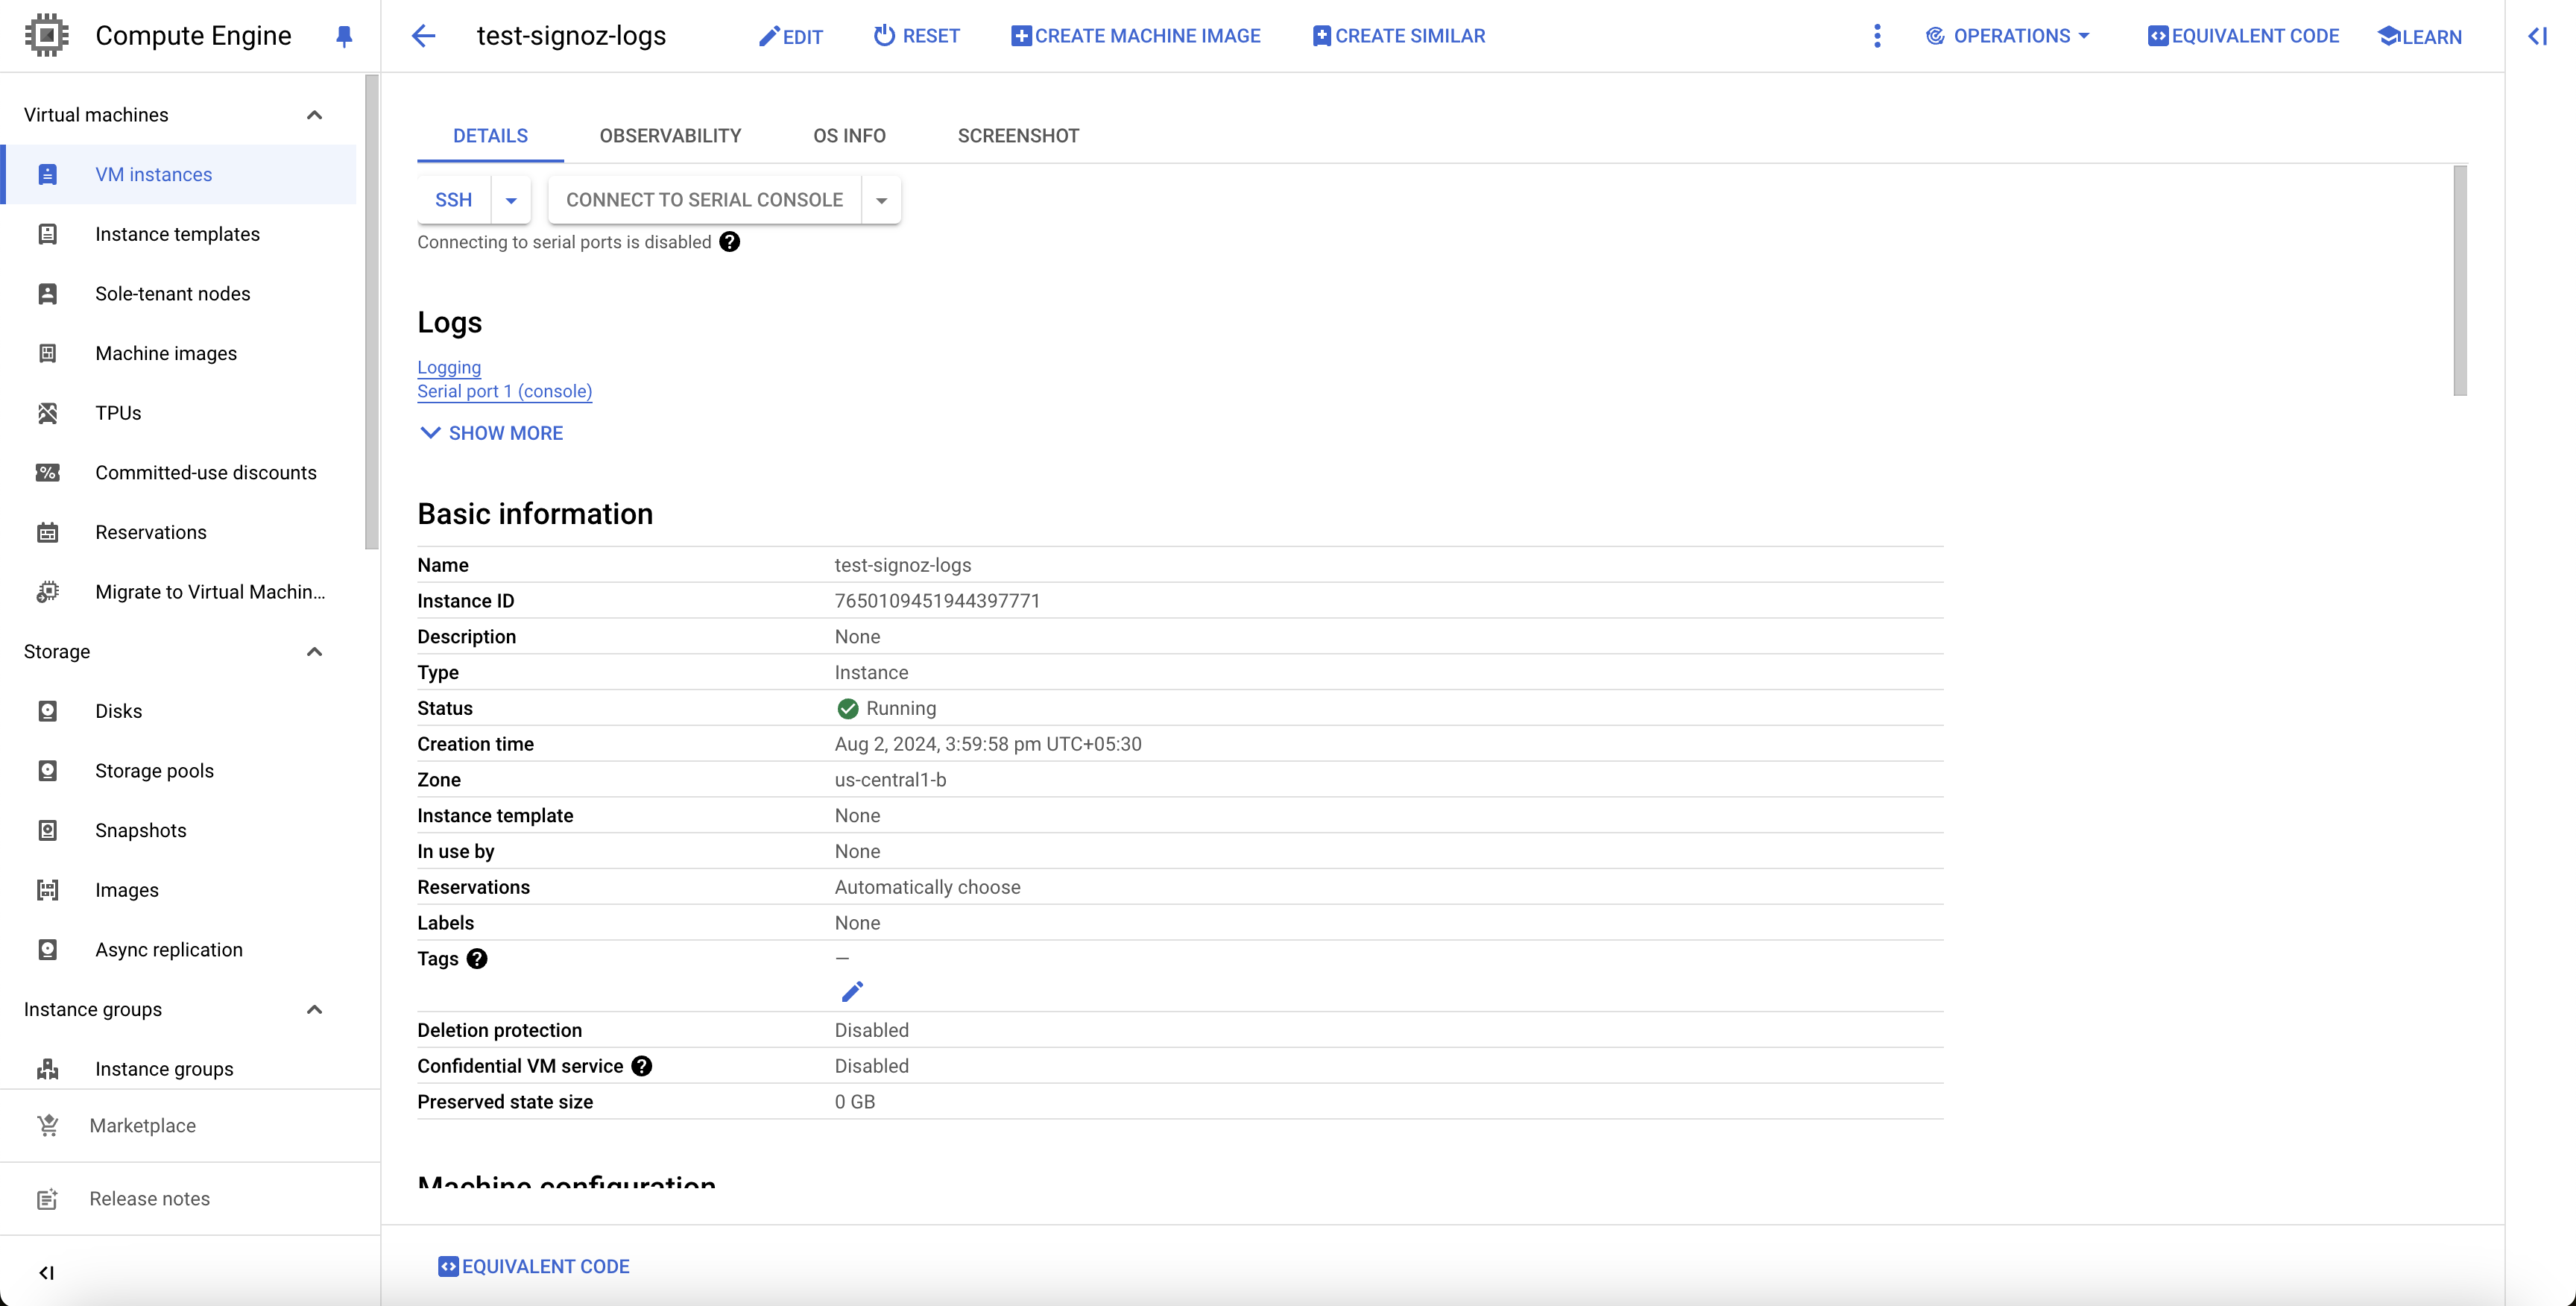Click Create Machine Image
The image size is (2576, 1306).
point(1135,36)
